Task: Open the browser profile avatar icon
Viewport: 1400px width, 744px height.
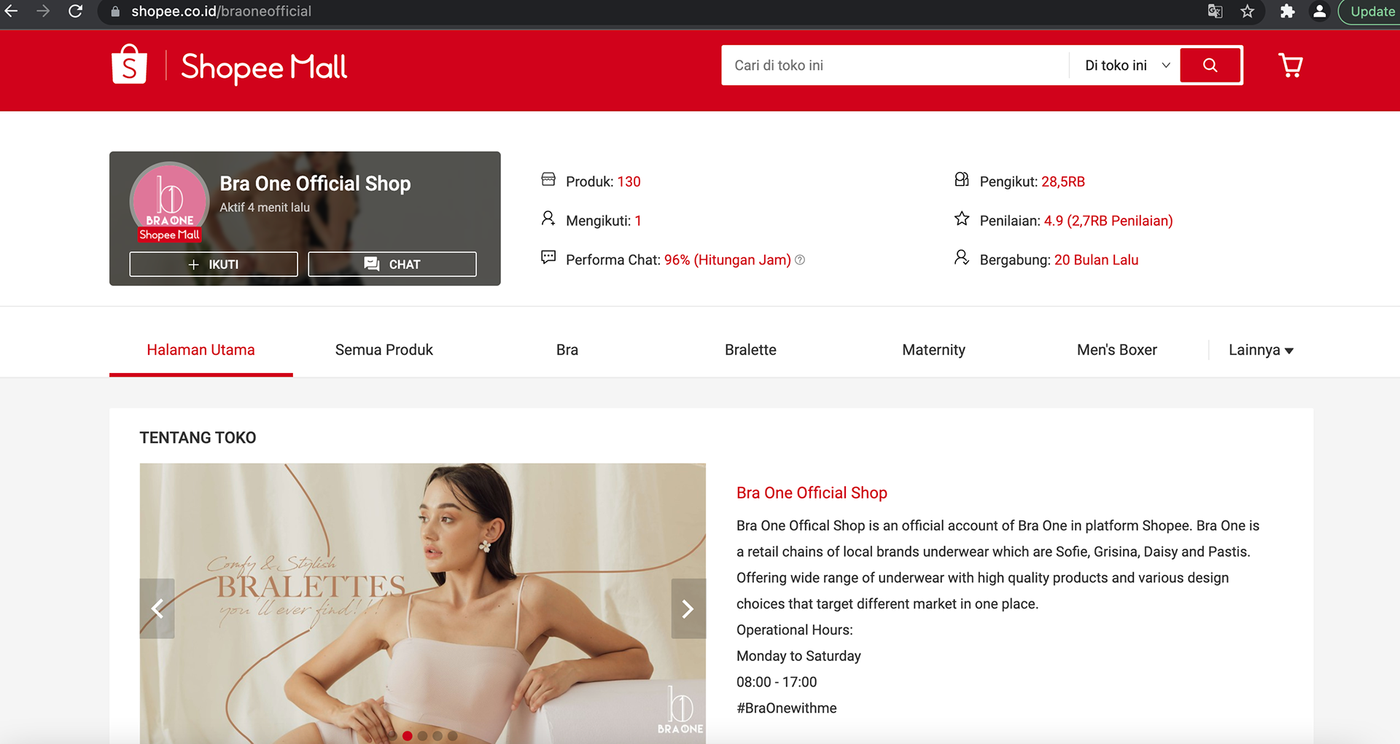Action: pyautogui.click(x=1319, y=11)
